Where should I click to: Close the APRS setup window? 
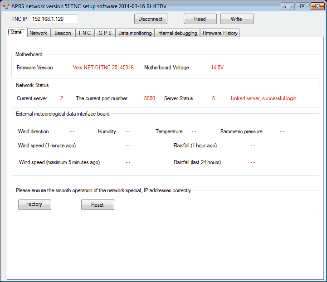316,6
